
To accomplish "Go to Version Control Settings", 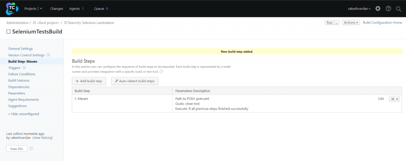I will [26, 55].
